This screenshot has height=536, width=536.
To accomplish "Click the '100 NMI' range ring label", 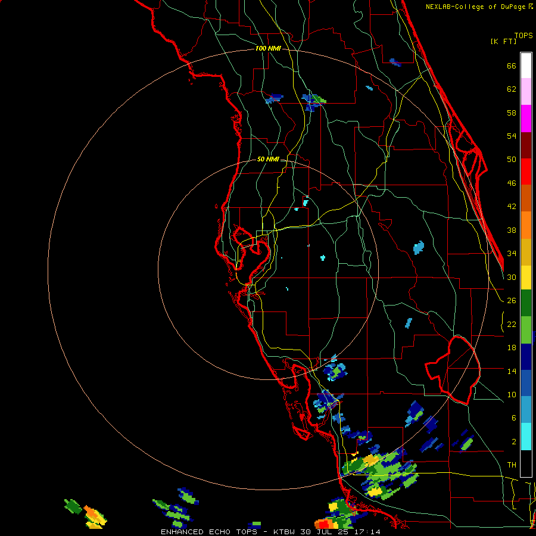I will pos(268,48).
